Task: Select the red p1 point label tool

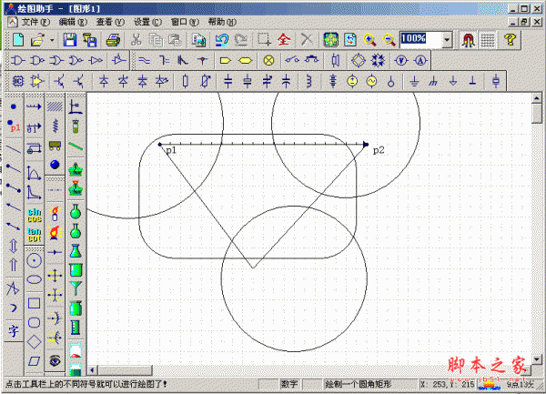Action: click(14, 127)
